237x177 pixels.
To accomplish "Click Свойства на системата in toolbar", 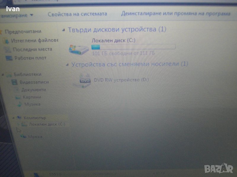I will coord(77,14).
